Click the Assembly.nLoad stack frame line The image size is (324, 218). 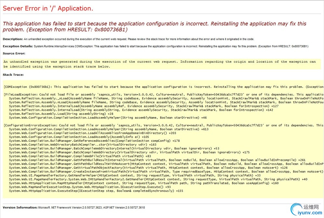[166, 102]
